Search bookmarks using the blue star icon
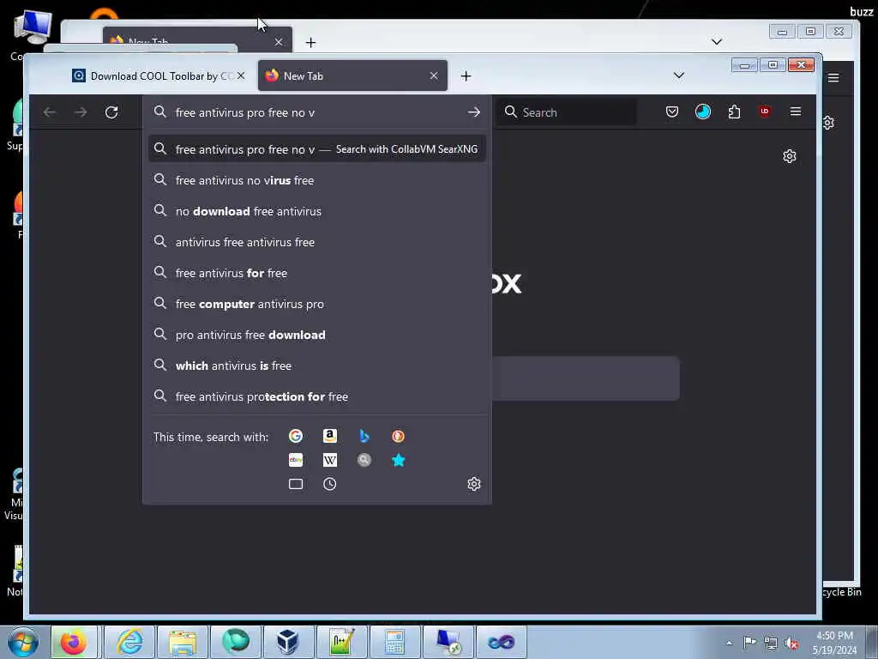 pyautogui.click(x=398, y=460)
